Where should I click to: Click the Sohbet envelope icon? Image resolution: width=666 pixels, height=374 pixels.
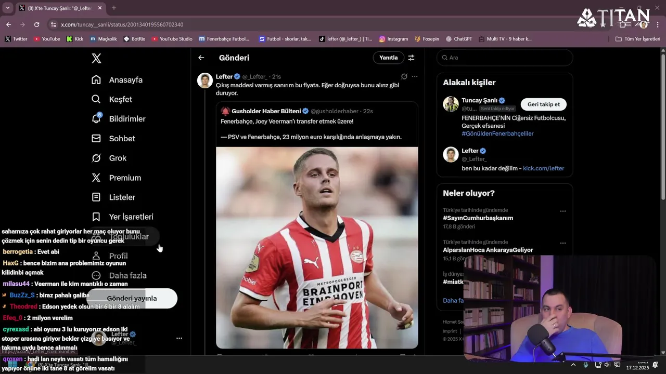[96, 139]
